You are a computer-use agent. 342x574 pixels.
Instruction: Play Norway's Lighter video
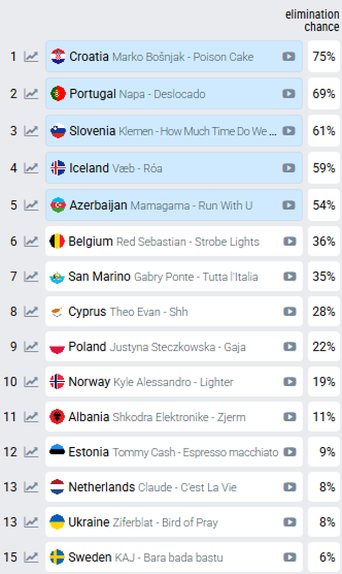290,382
